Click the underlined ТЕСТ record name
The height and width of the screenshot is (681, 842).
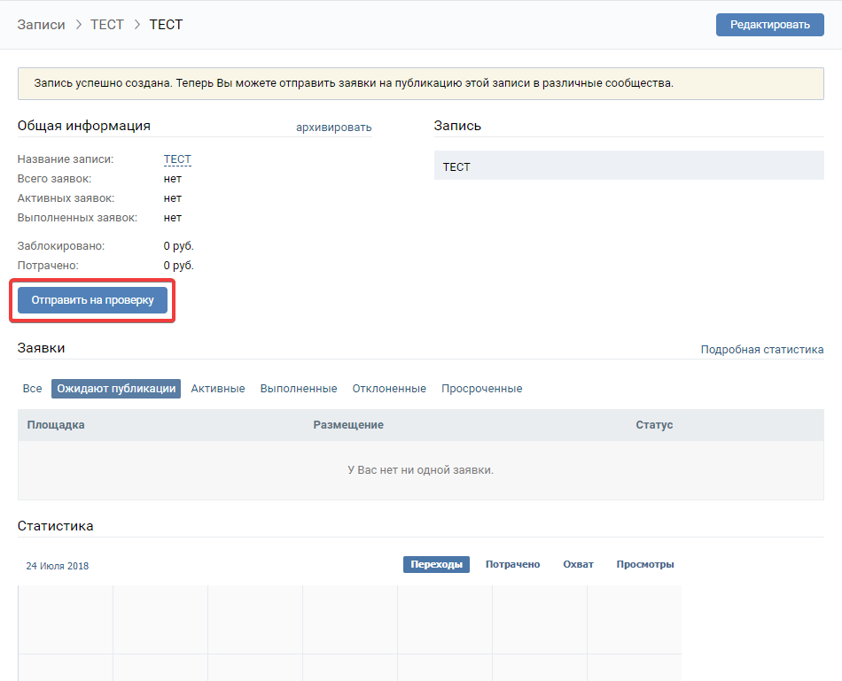(x=177, y=159)
